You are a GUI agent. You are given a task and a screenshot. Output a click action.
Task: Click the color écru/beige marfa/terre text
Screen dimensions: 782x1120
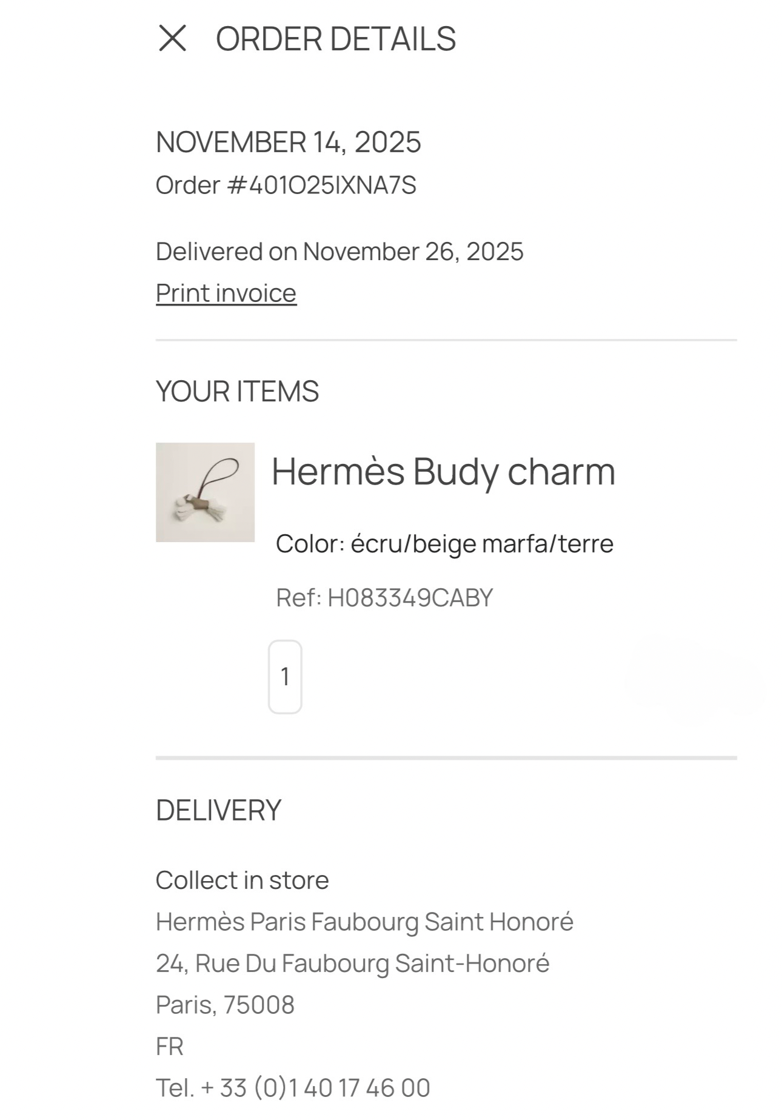click(x=444, y=544)
